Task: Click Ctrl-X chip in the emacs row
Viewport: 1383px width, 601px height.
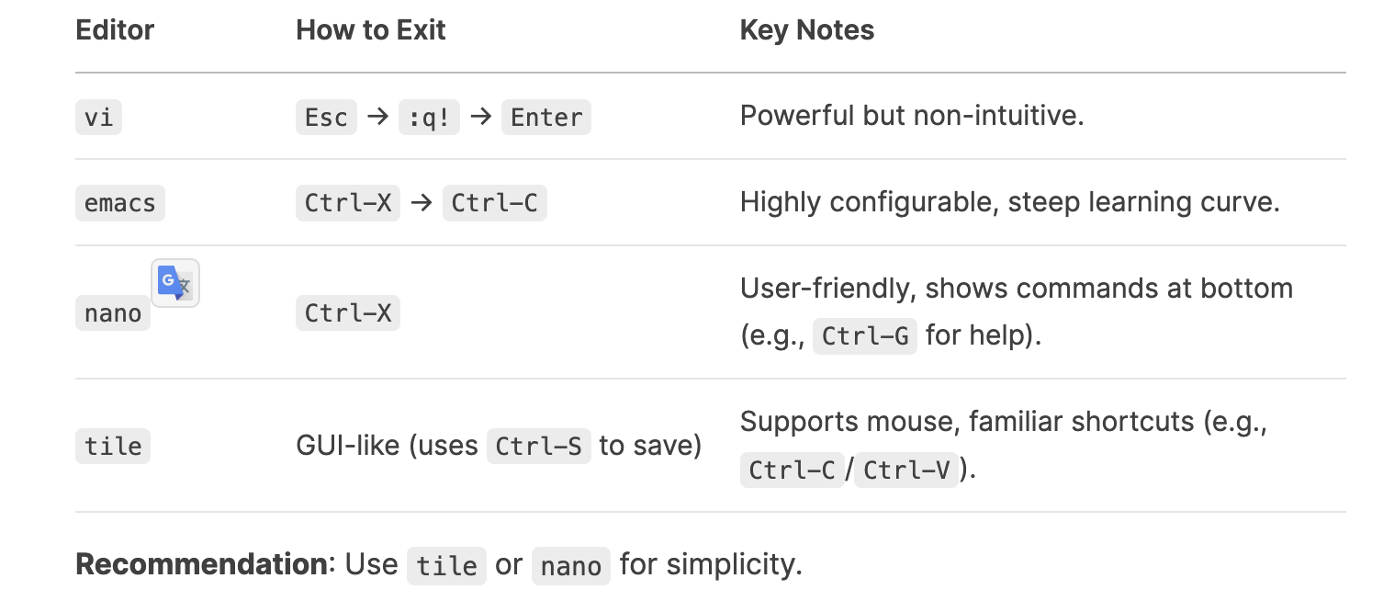Action: [x=348, y=202]
